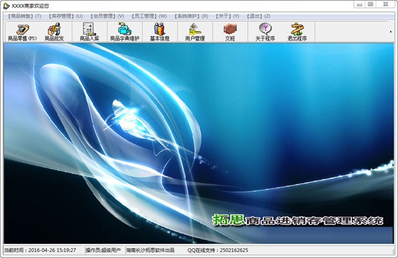The height and width of the screenshot is (258, 398).
Task: Open the 【库存管理】(U) menu
Action: pos(65,16)
